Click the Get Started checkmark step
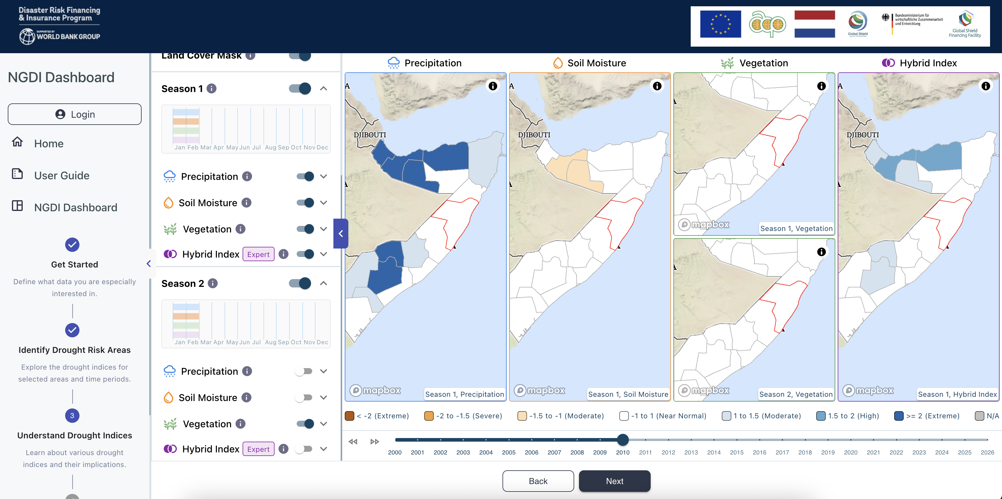 coord(72,245)
